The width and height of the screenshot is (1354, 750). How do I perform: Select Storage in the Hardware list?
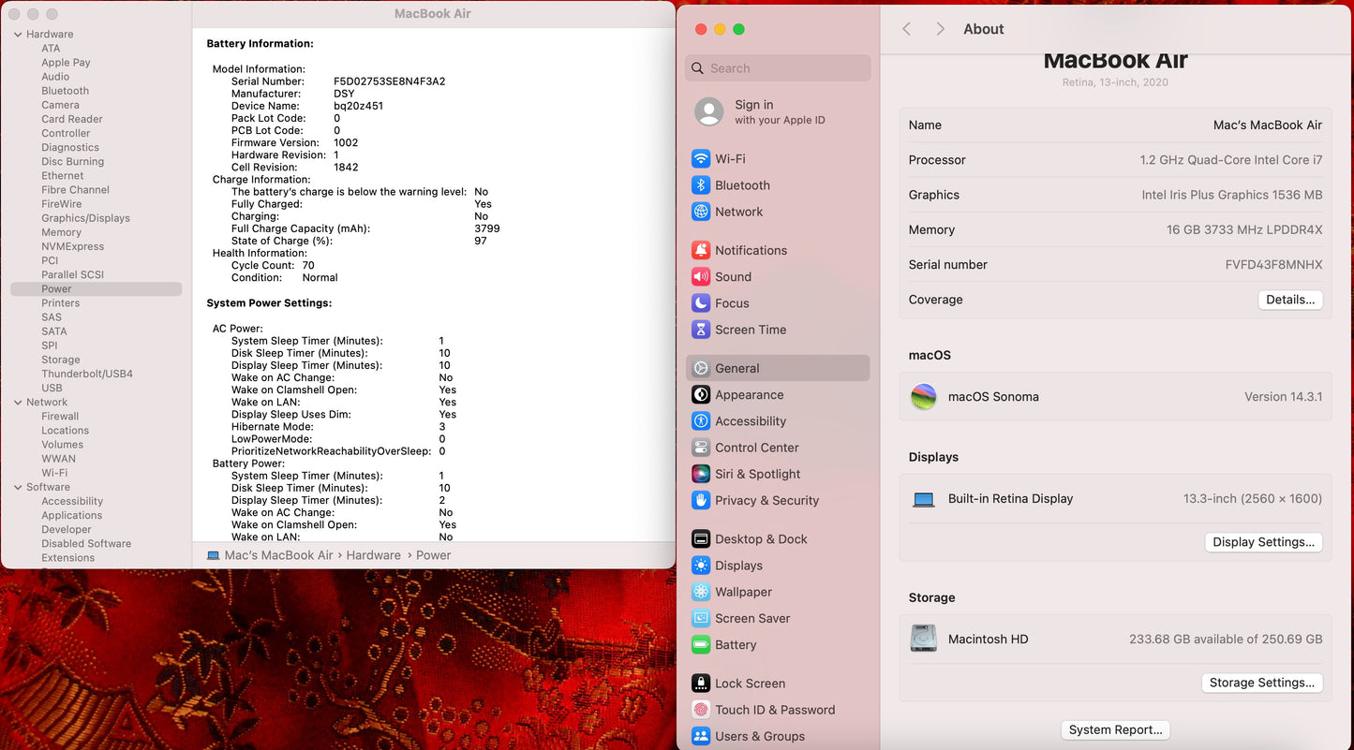pos(60,360)
